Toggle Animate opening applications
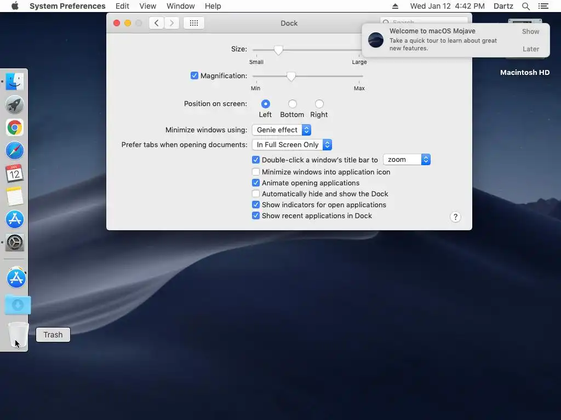Screen dimensions: 561x420 pos(255,183)
